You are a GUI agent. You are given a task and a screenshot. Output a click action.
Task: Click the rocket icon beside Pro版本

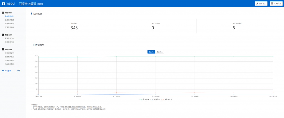click(x=3, y=71)
